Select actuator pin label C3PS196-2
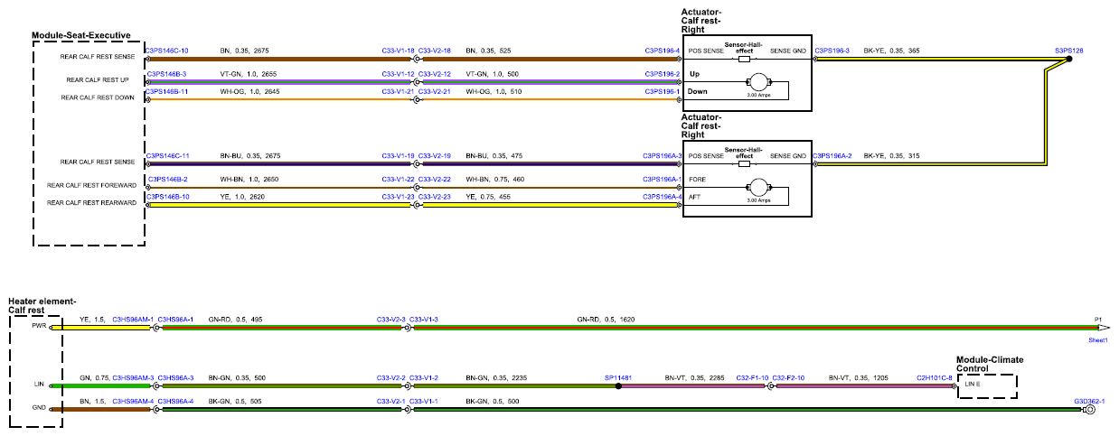 (x=662, y=73)
